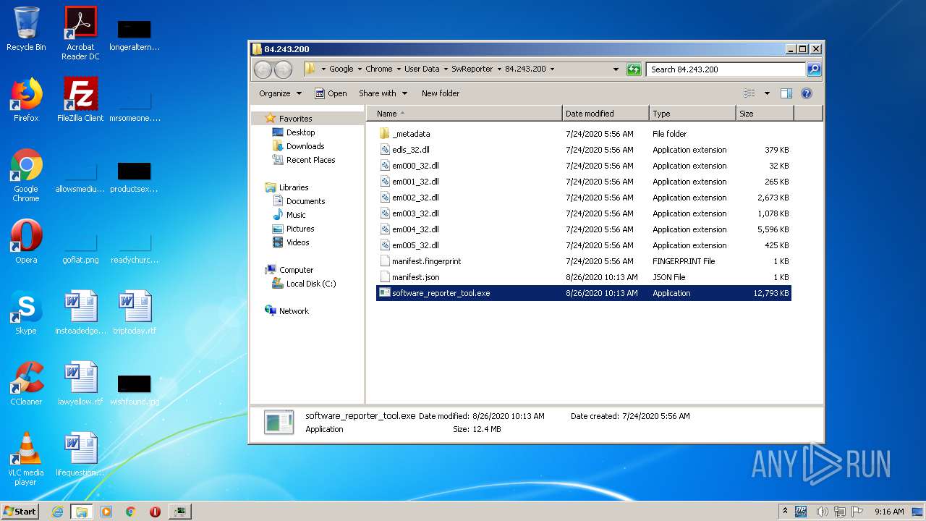
Task: Click Windows Explorer taskbar button
Action: (x=81, y=512)
